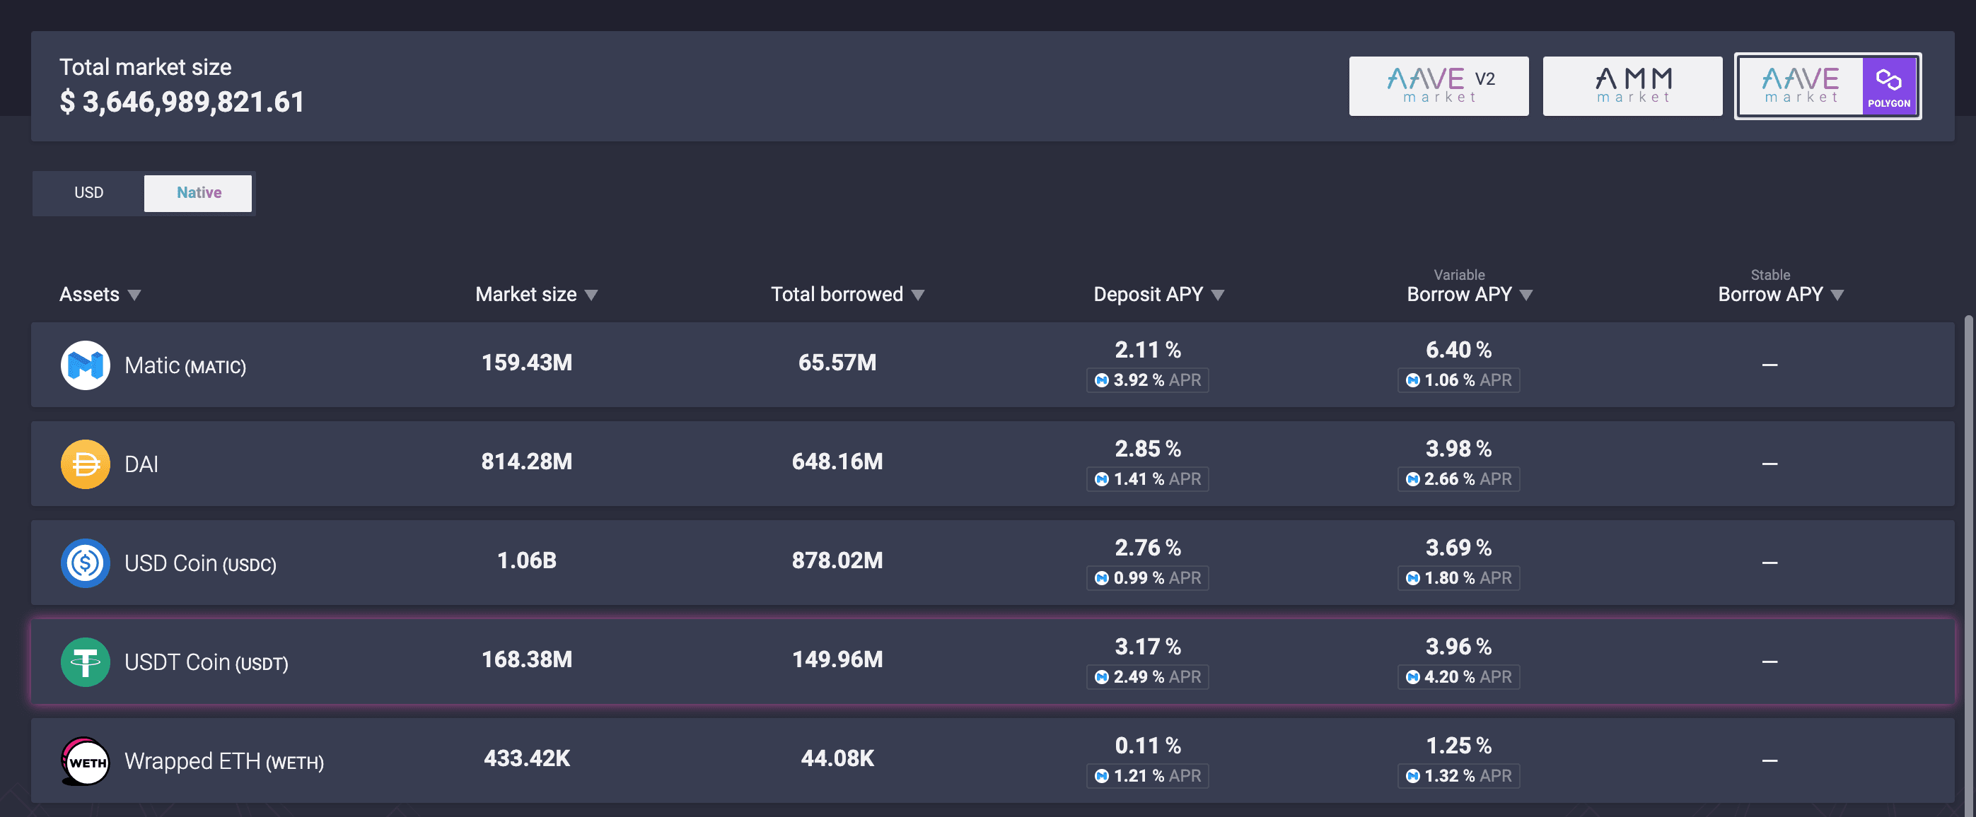Image resolution: width=1976 pixels, height=817 pixels.
Task: Click Matic market size 159.43M
Action: click(x=526, y=363)
